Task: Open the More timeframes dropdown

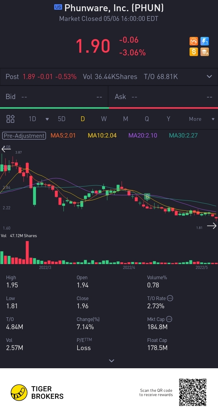Action: pos(202,119)
